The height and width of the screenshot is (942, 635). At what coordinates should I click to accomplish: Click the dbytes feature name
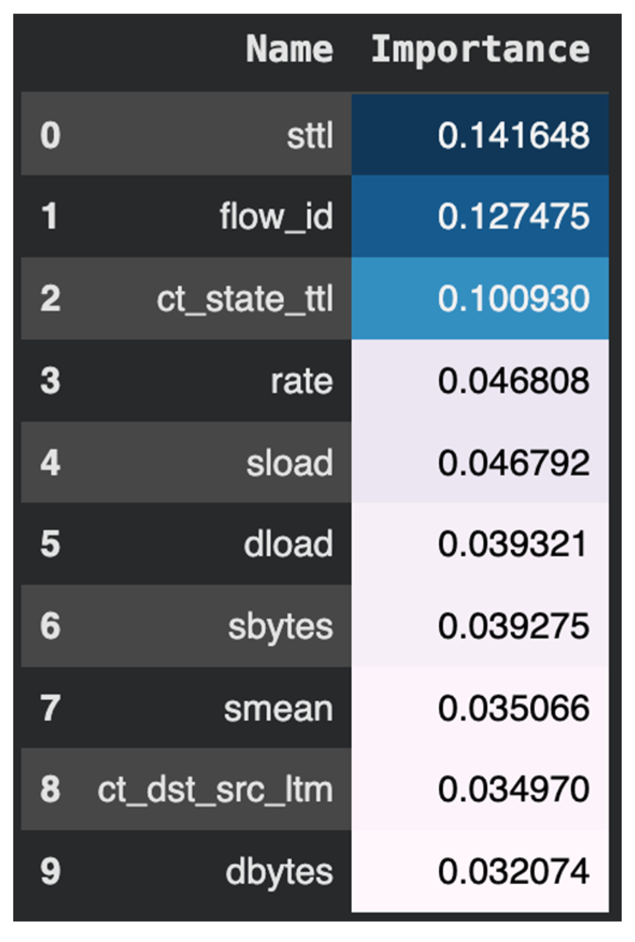(279, 872)
